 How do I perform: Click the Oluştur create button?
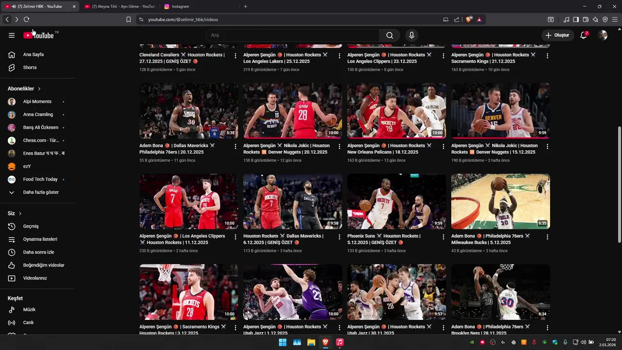(x=558, y=35)
